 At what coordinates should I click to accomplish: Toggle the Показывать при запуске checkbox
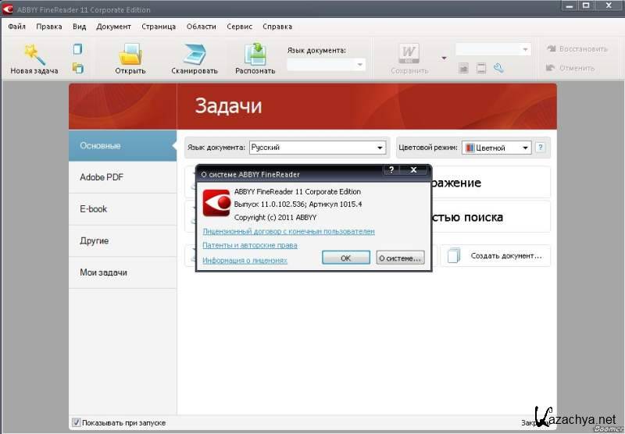[x=76, y=422]
